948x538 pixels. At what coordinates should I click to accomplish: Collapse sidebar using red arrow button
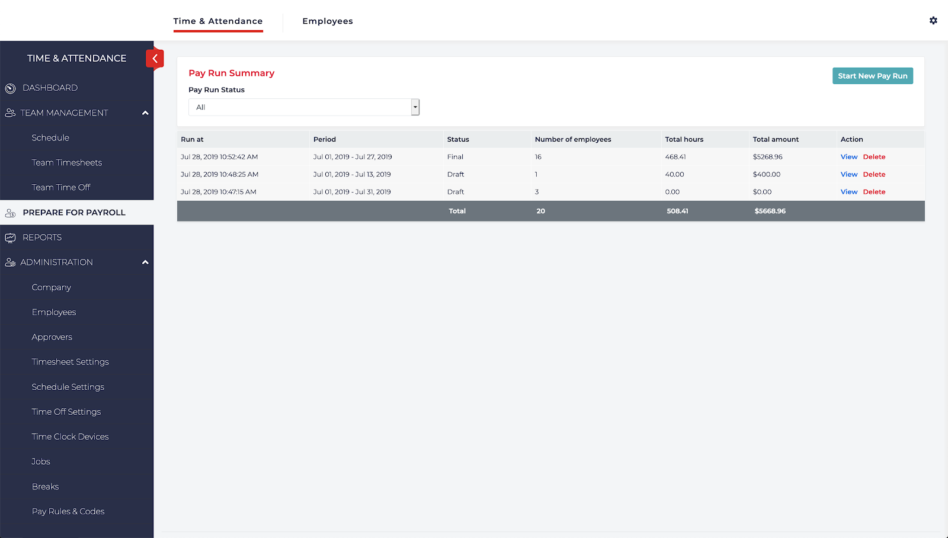(x=155, y=59)
